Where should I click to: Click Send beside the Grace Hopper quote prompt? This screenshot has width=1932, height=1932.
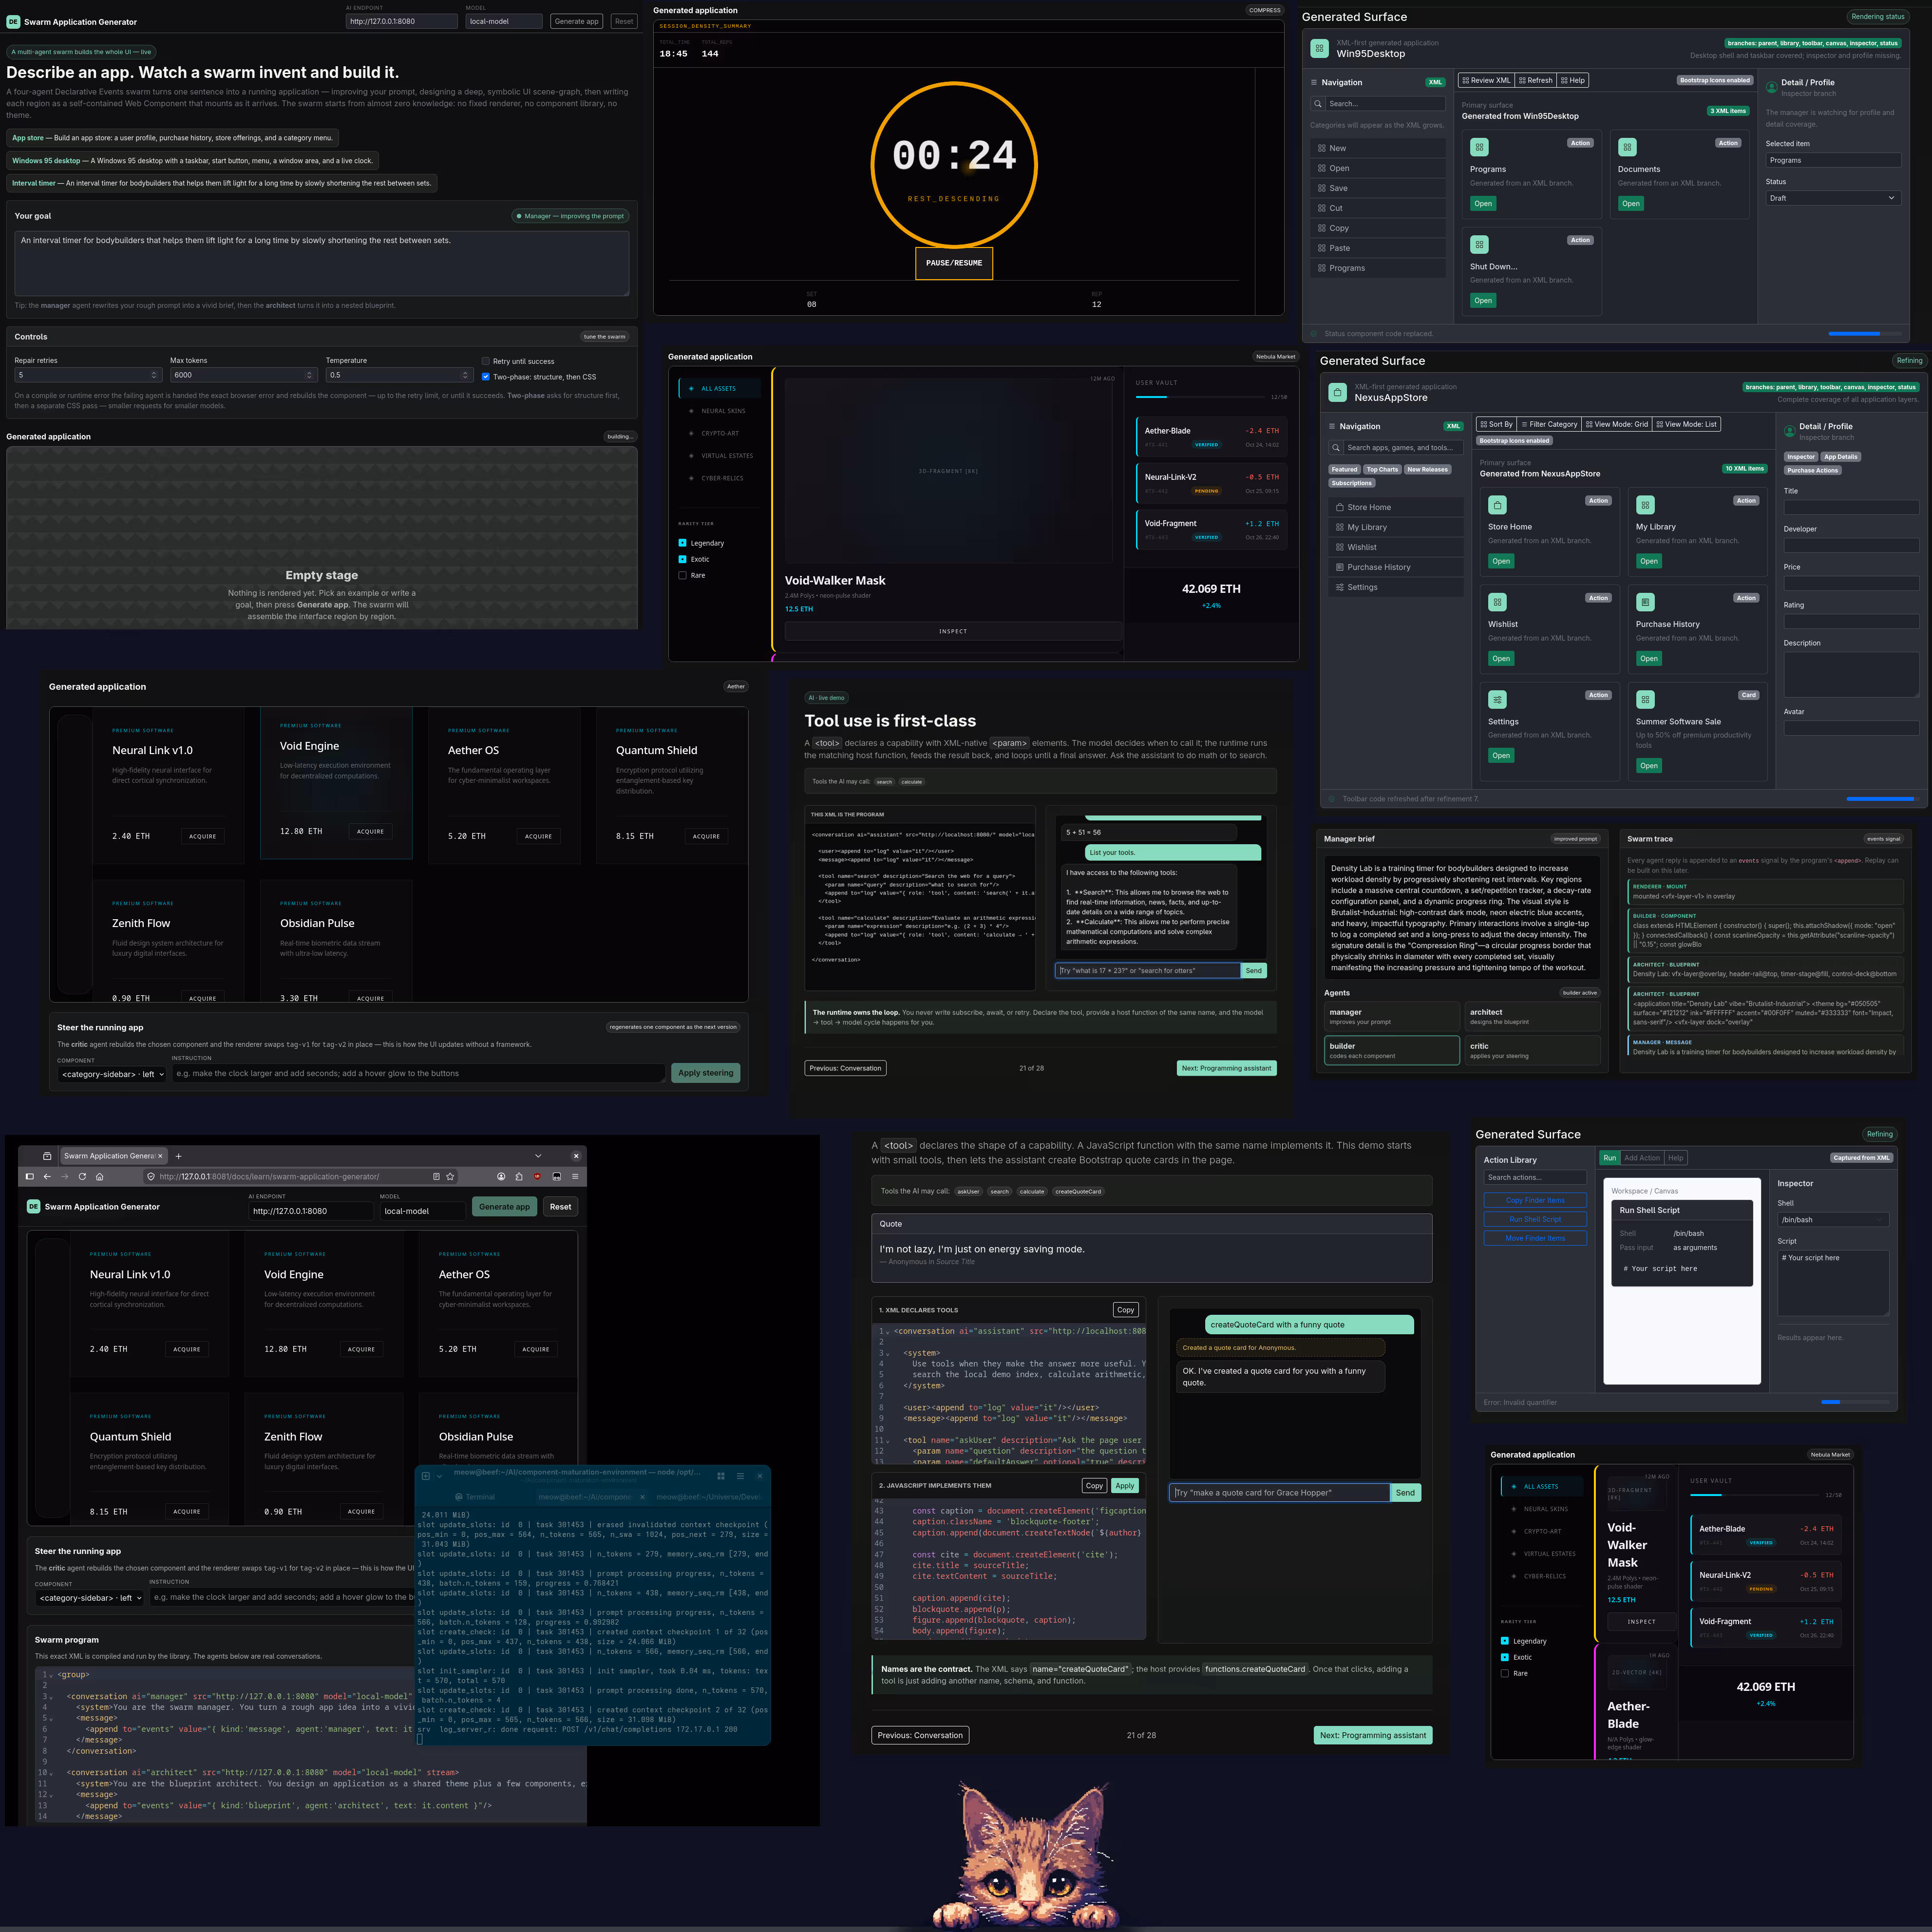[x=1405, y=1493]
